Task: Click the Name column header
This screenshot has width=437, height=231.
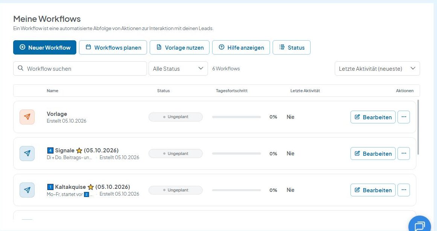Action: coord(52,91)
